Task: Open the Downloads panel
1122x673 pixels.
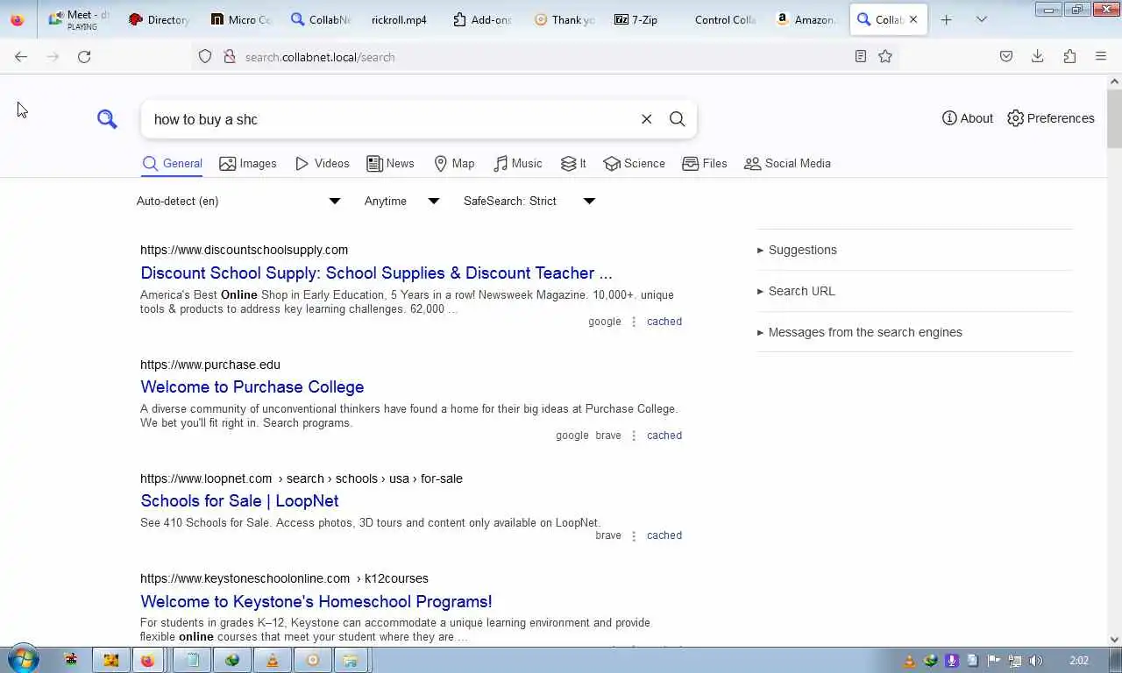Action: tap(1038, 56)
